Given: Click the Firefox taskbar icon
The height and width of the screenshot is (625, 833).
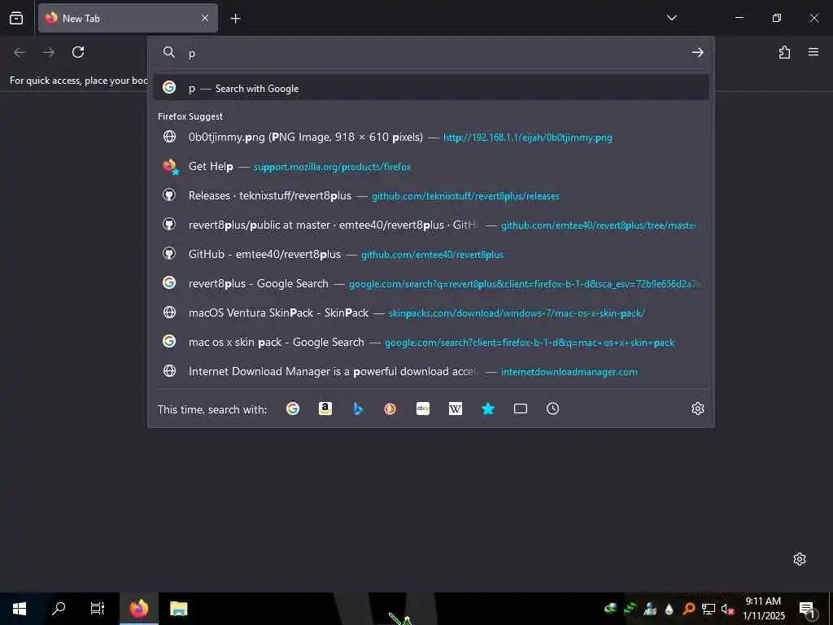Looking at the screenshot, I should [x=139, y=609].
